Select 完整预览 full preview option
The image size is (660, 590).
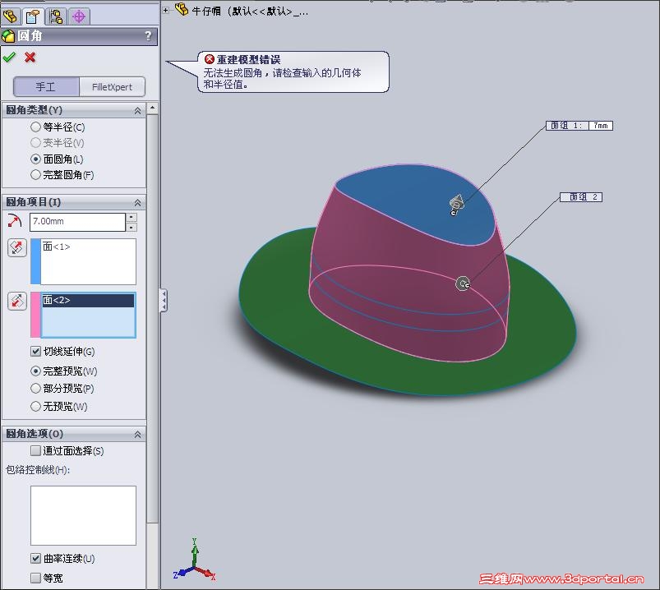coord(36,371)
